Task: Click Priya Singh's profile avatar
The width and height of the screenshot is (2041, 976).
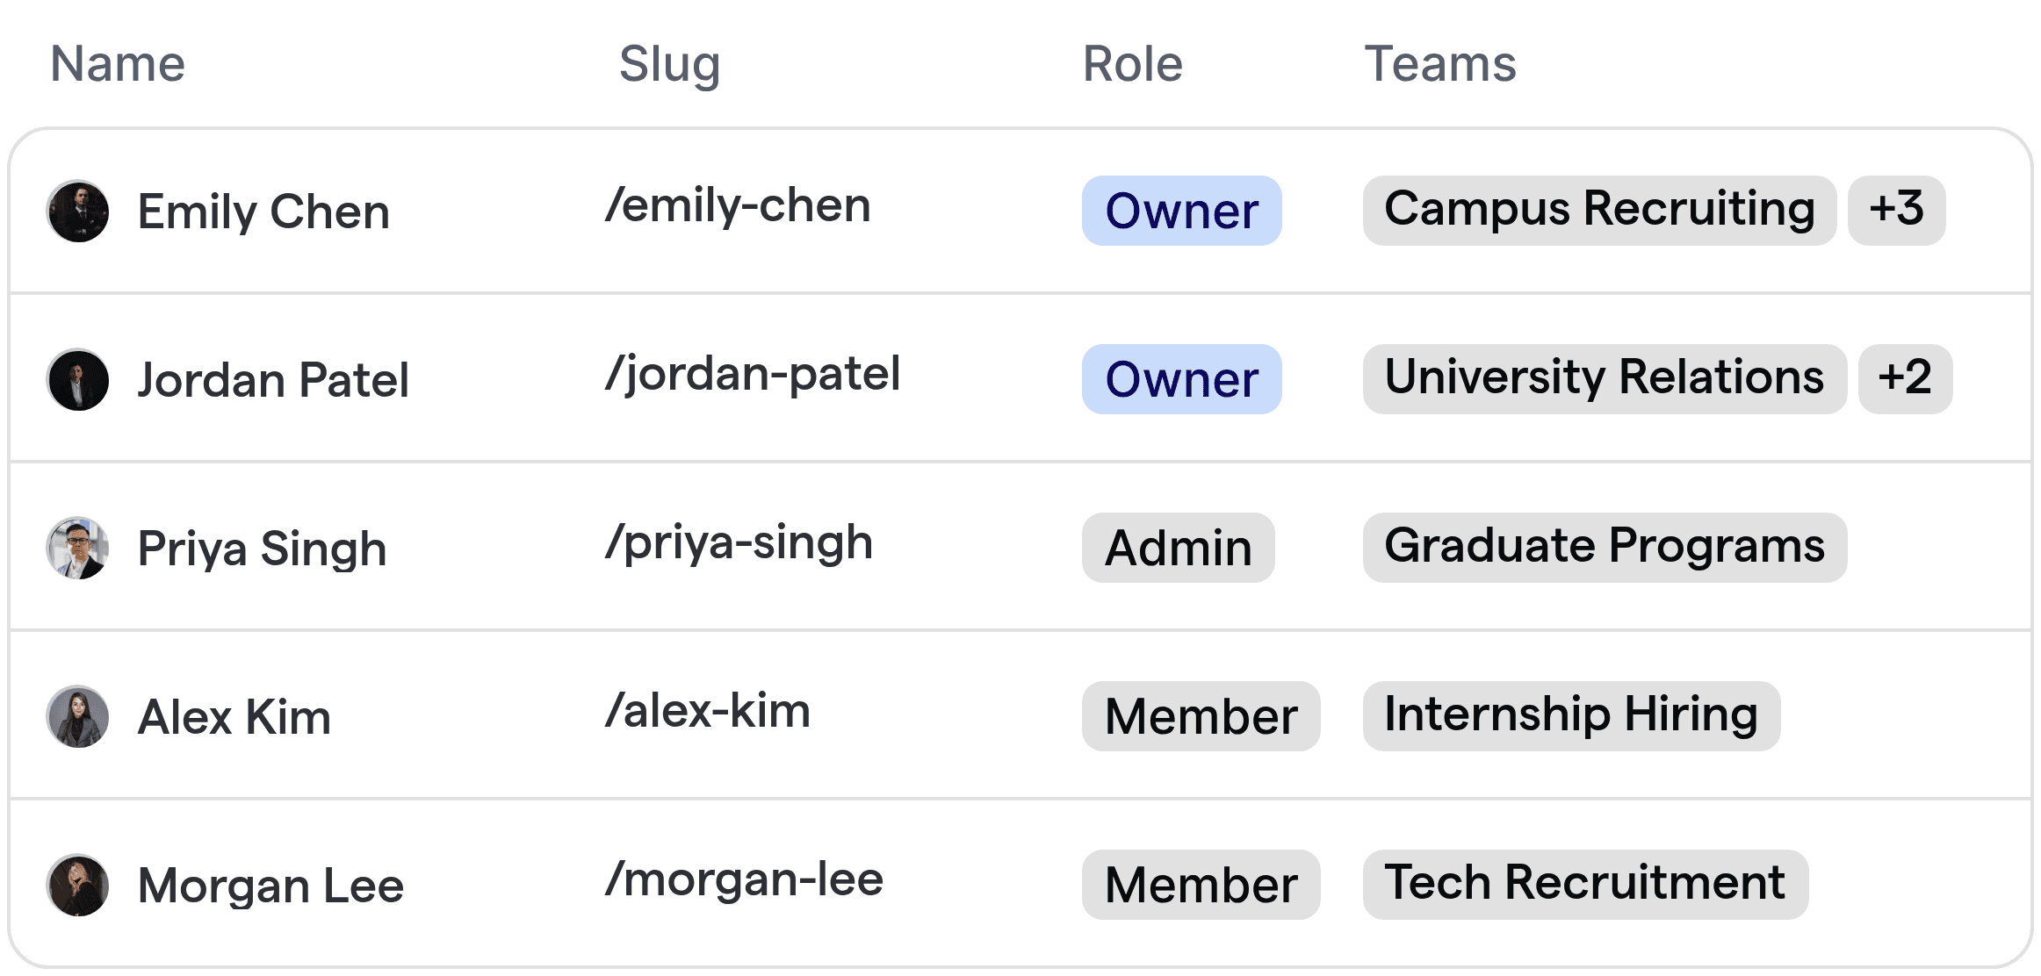Action: point(77,548)
